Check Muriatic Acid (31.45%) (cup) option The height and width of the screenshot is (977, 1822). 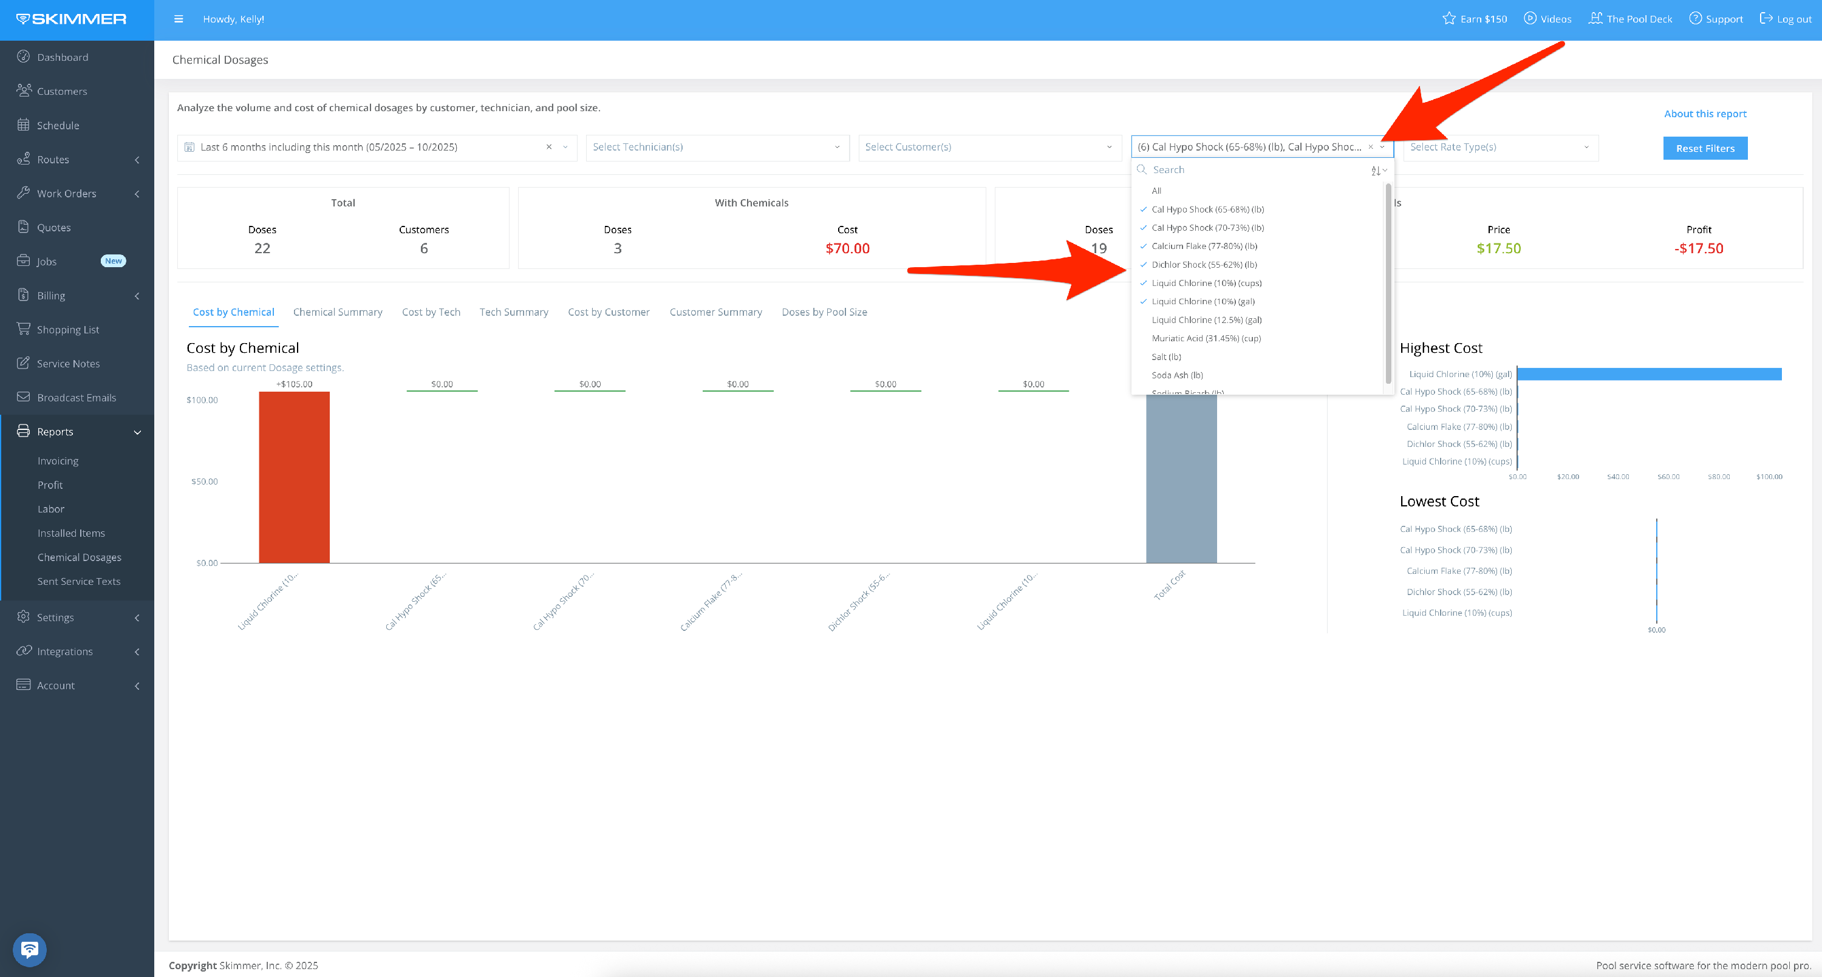coord(1206,338)
